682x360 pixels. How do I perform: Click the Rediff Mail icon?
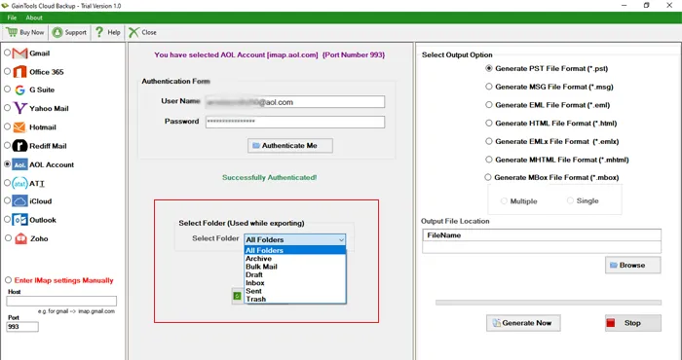tap(20, 146)
